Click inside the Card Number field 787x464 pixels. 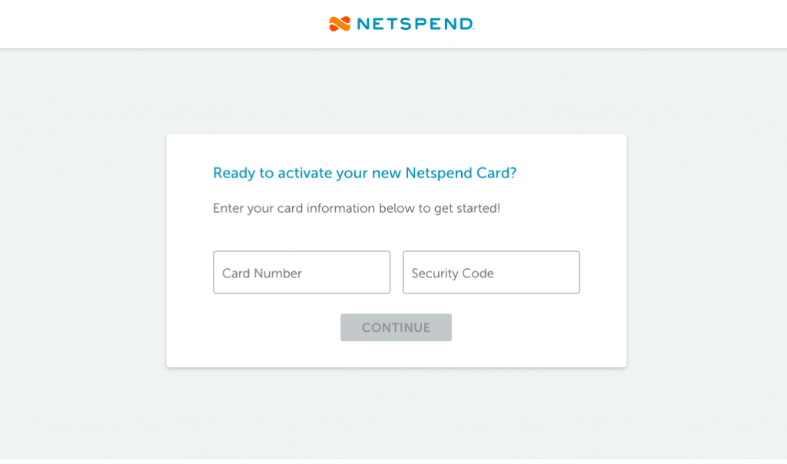point(301,272)
